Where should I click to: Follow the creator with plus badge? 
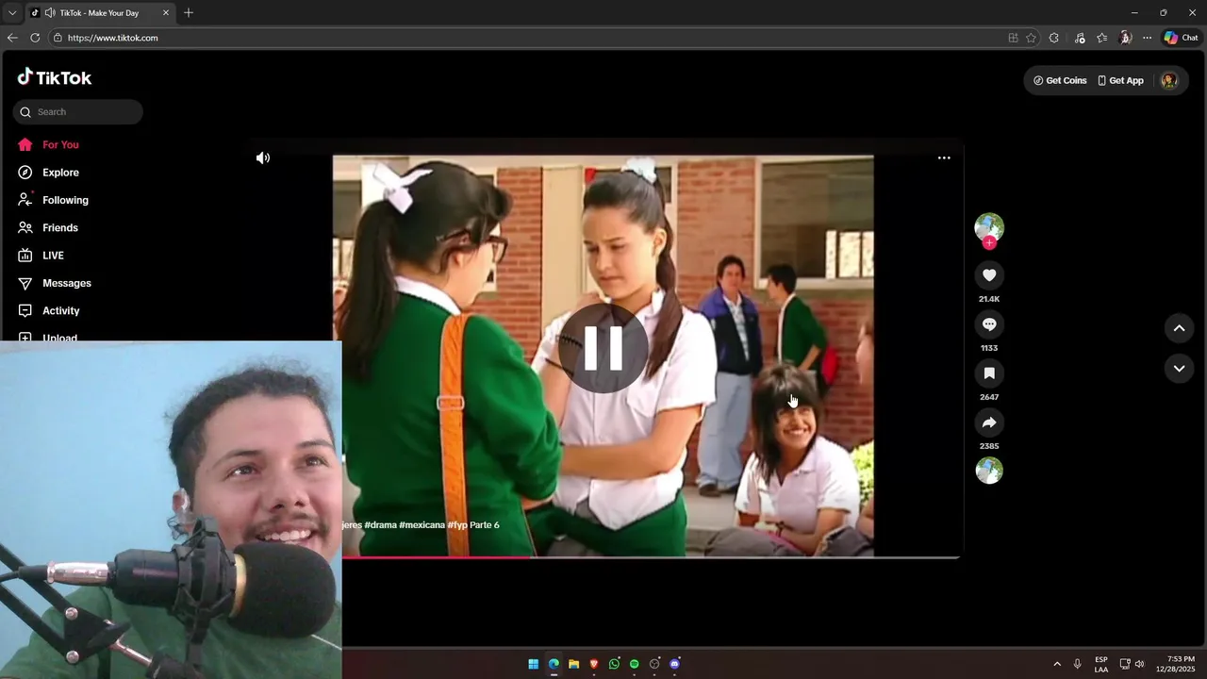click(989, 243)
